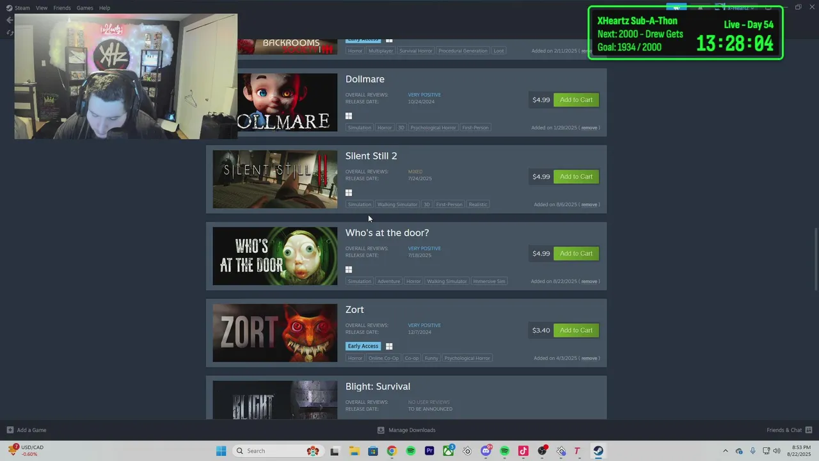Viewport: 819px width, 461px height.
Task: Add Who's at the door to cart
Action: coord(576,254)
